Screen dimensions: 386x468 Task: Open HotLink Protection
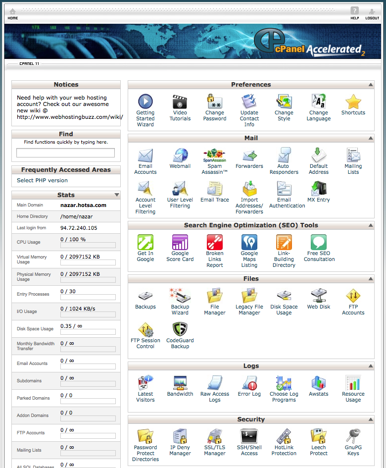(x=284, y=436)
